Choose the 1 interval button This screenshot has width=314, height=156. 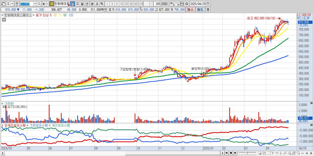click(x=107, y=4)
